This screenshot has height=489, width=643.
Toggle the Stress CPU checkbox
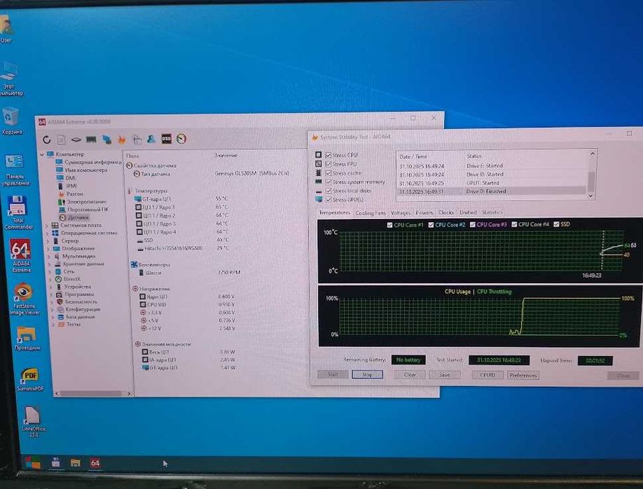(x=329, y=155)
